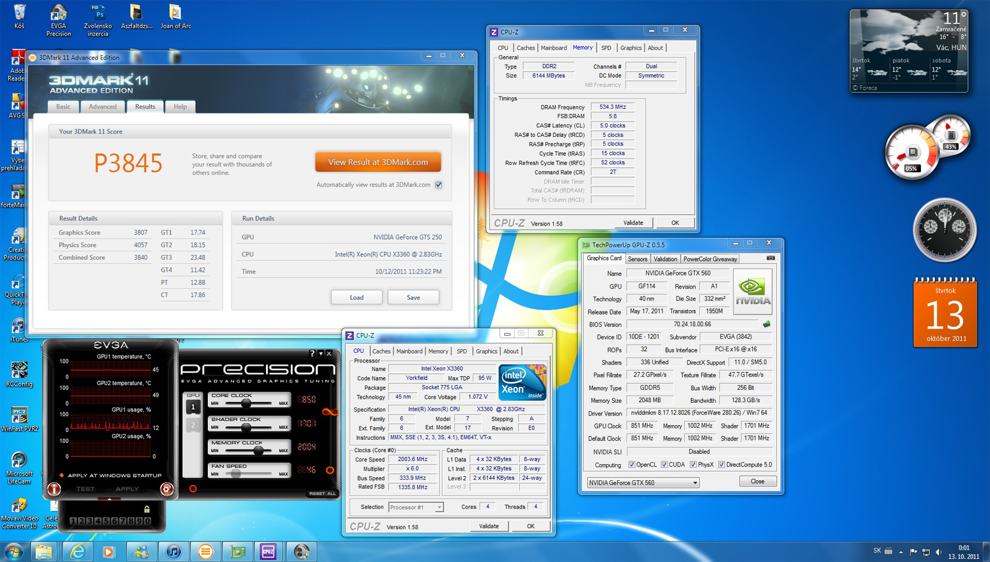
Task: Click the GPU-Z screenshot camera icon
Action: (x=771, y=258)
